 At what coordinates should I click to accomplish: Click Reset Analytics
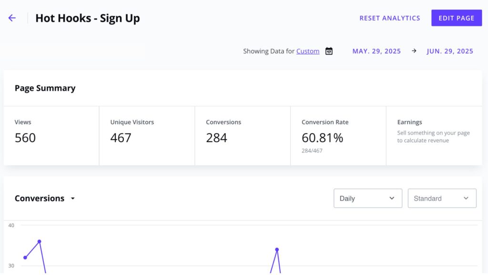point(390,18)
